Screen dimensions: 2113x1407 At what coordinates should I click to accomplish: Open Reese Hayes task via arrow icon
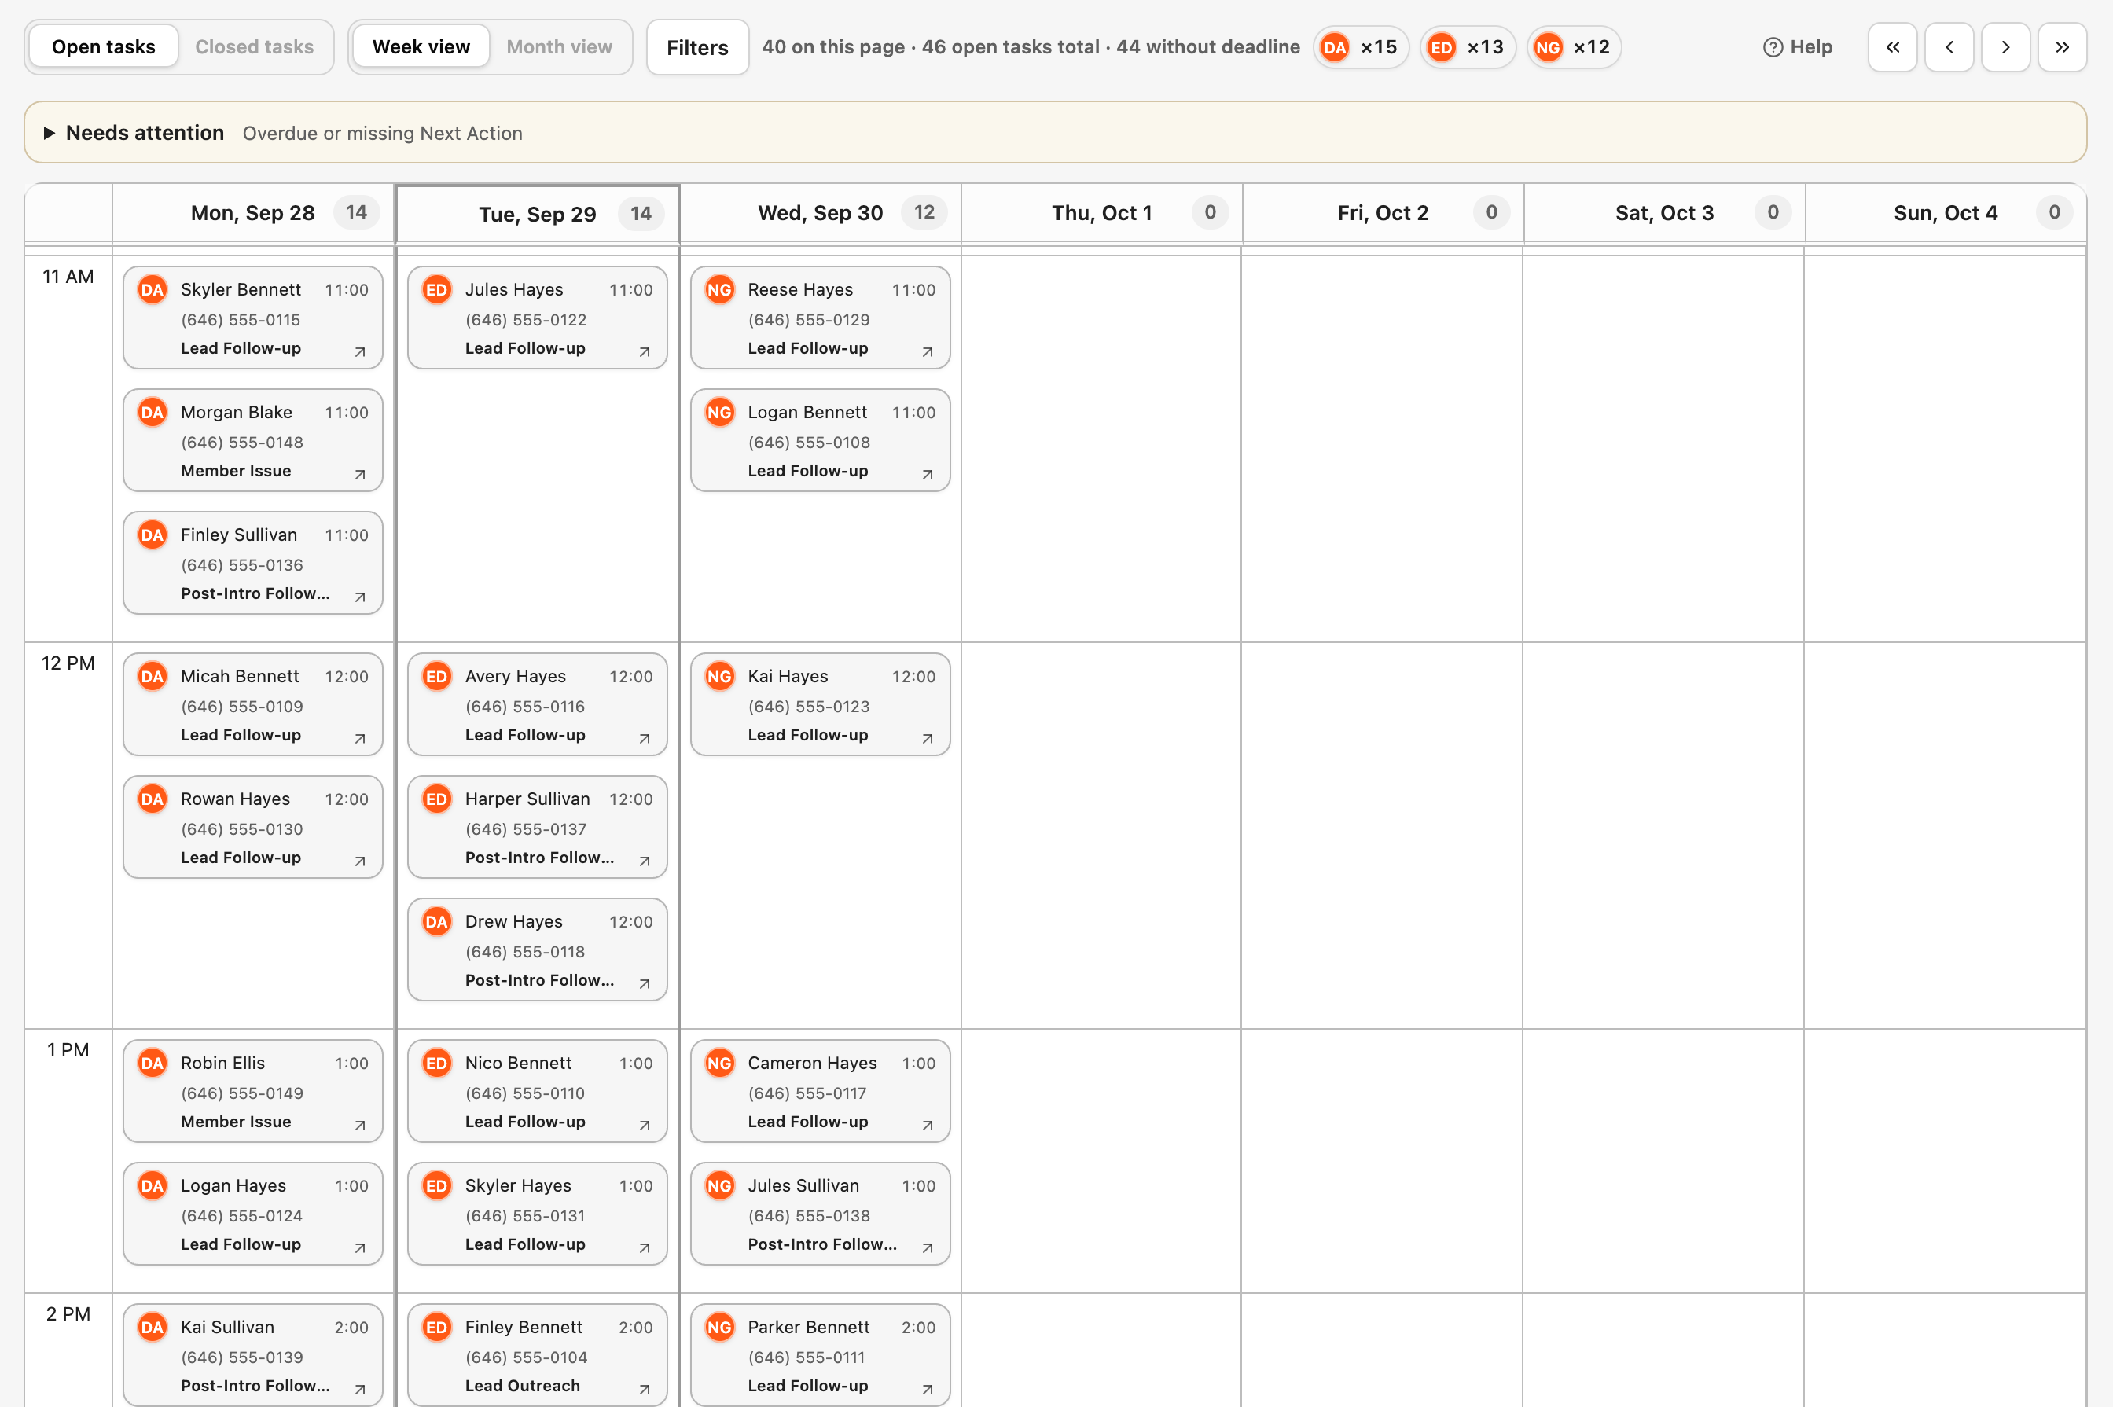click(x=928, y=352)
